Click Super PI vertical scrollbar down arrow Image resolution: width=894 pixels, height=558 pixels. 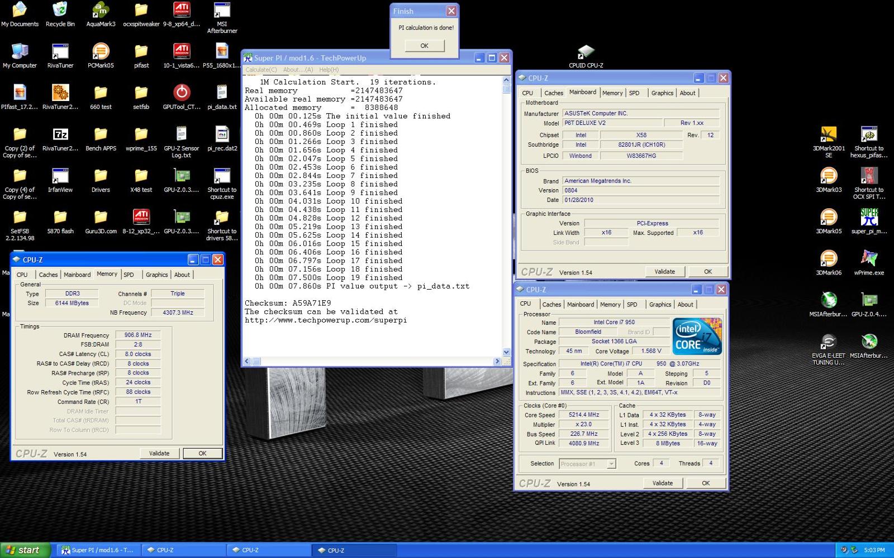506,352
